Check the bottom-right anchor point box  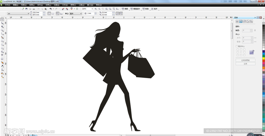[x=244, y=55]
